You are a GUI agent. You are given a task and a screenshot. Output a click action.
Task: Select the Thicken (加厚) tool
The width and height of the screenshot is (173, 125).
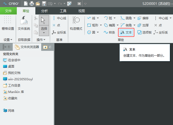(x=143, y=25)
